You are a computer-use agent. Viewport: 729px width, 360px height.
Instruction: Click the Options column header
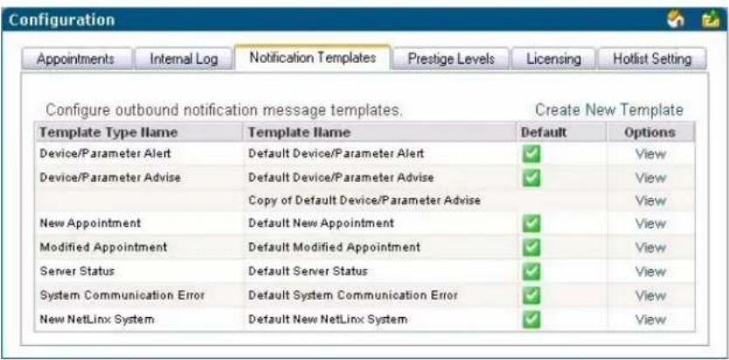tap(651, 133)
